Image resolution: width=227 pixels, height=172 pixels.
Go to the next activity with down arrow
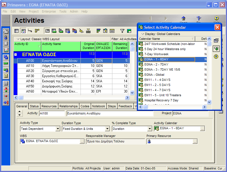click(x=20, y=115)
